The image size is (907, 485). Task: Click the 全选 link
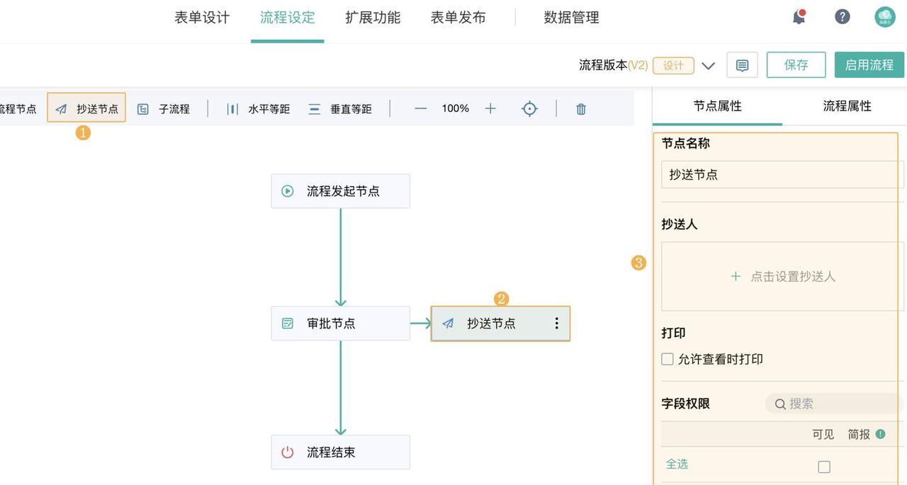pos(677,464)
